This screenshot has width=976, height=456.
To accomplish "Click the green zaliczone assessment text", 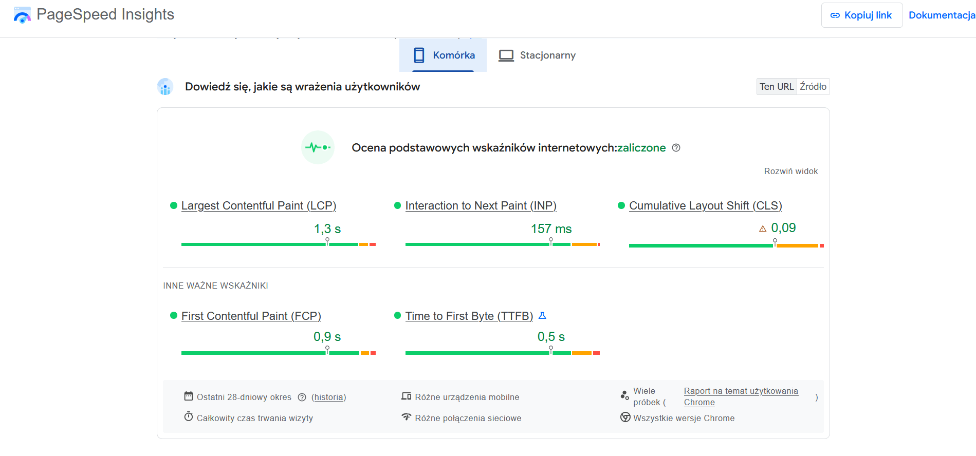I will [x=641, y=148].
